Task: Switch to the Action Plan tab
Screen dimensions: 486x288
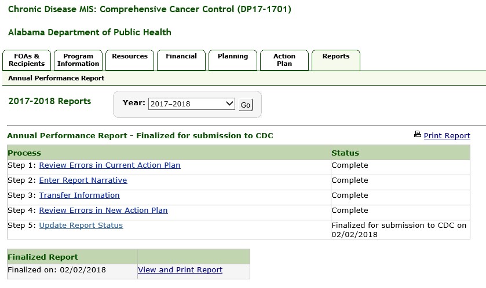Action: click(x=284, y=60)
